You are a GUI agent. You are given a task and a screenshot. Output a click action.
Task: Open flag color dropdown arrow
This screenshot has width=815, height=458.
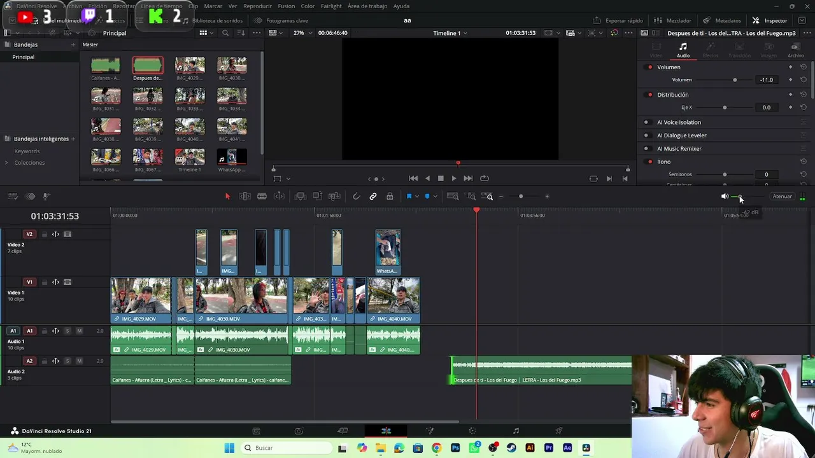click(x=417, y=197)
